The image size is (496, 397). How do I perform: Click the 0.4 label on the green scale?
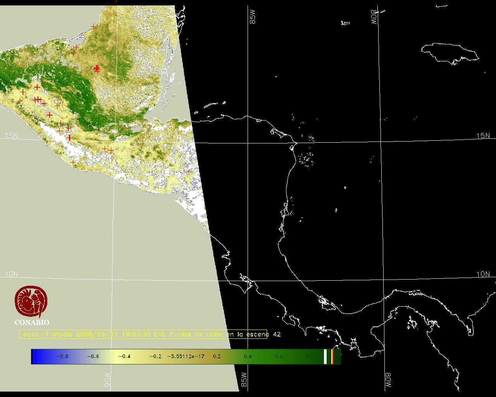248,356
